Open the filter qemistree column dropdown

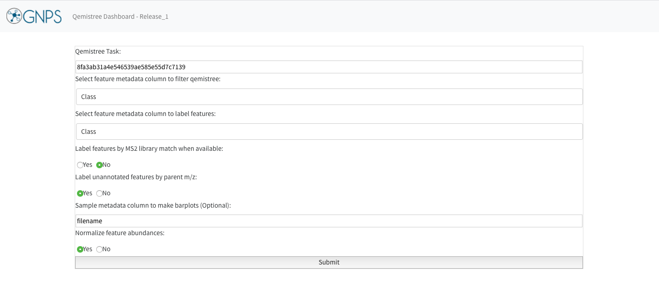329,97
